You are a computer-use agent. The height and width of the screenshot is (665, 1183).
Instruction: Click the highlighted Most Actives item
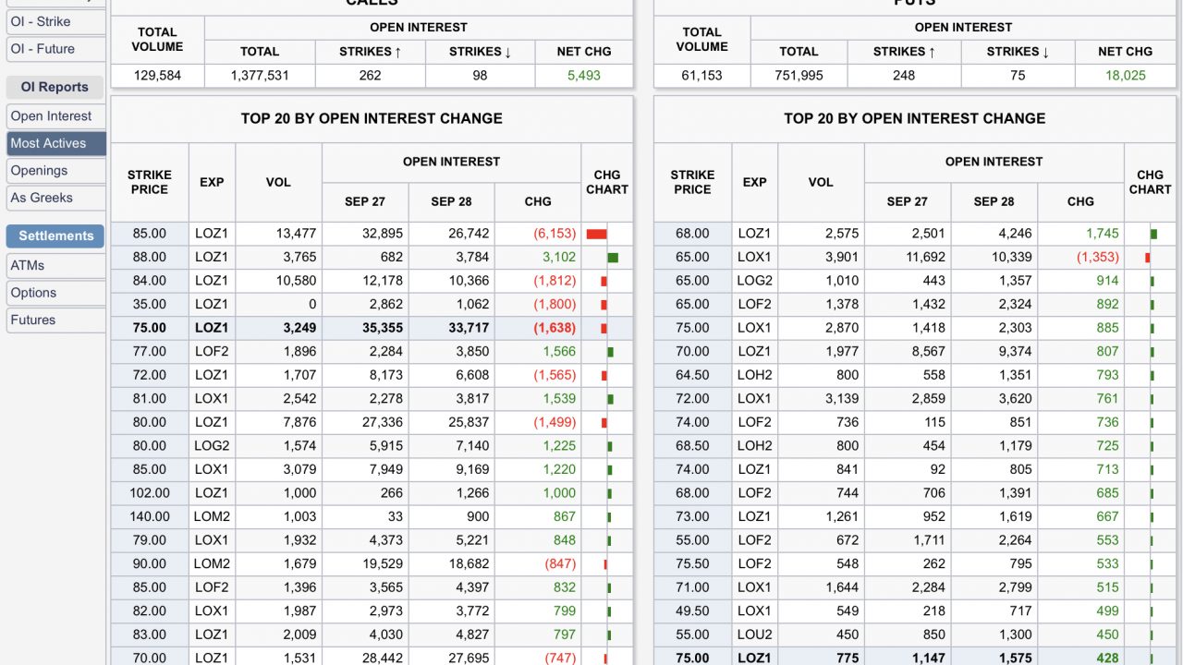[48, 143]
